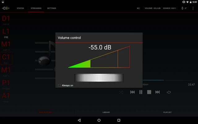Toggle repeat mode
The image size is (198, 124).
click(169, 92)
